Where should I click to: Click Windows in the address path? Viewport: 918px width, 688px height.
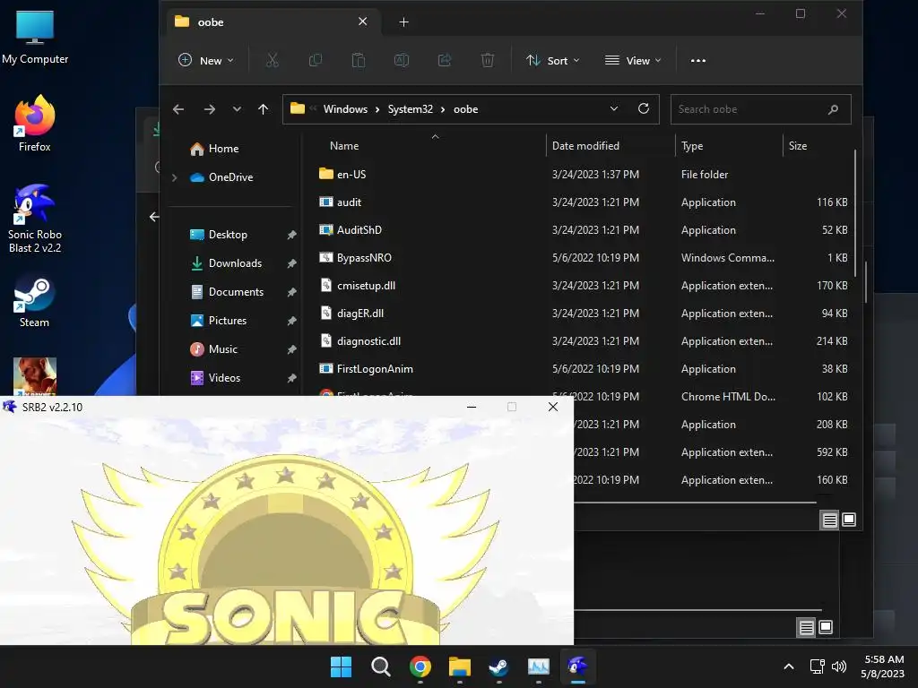345,109
